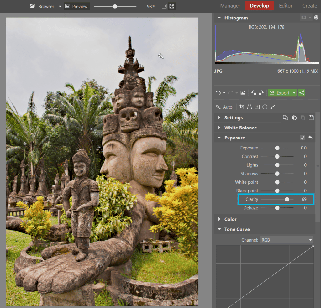Share the photo
This screenshot has height=308, width=321.
point(302,93)
